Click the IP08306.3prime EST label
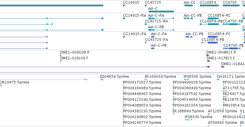The width and height of the screenshot is (245, 127). tap(197, 77)
